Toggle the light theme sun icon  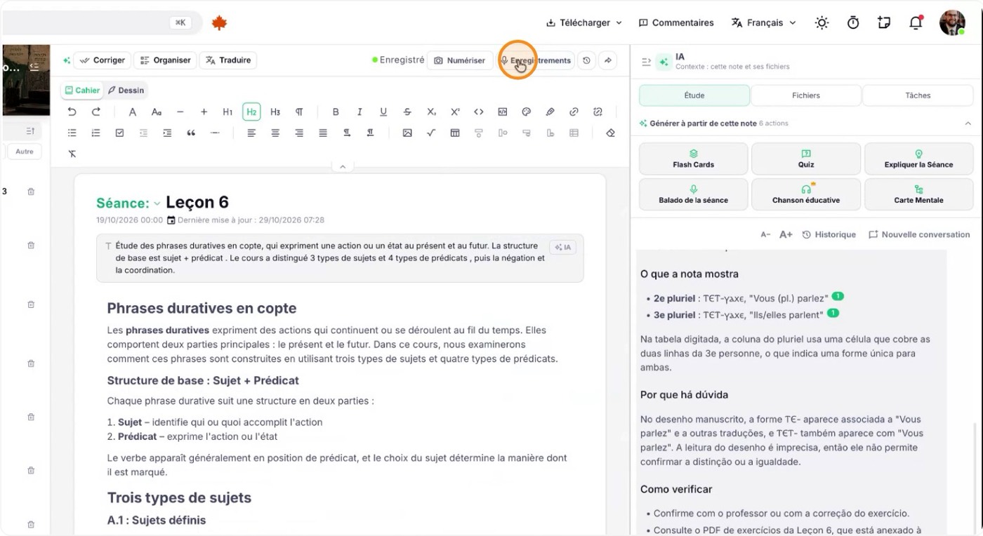[822, 22]
